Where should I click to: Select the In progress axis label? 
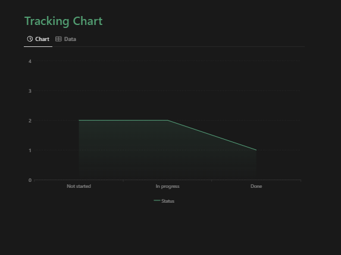tap(167, 187)
